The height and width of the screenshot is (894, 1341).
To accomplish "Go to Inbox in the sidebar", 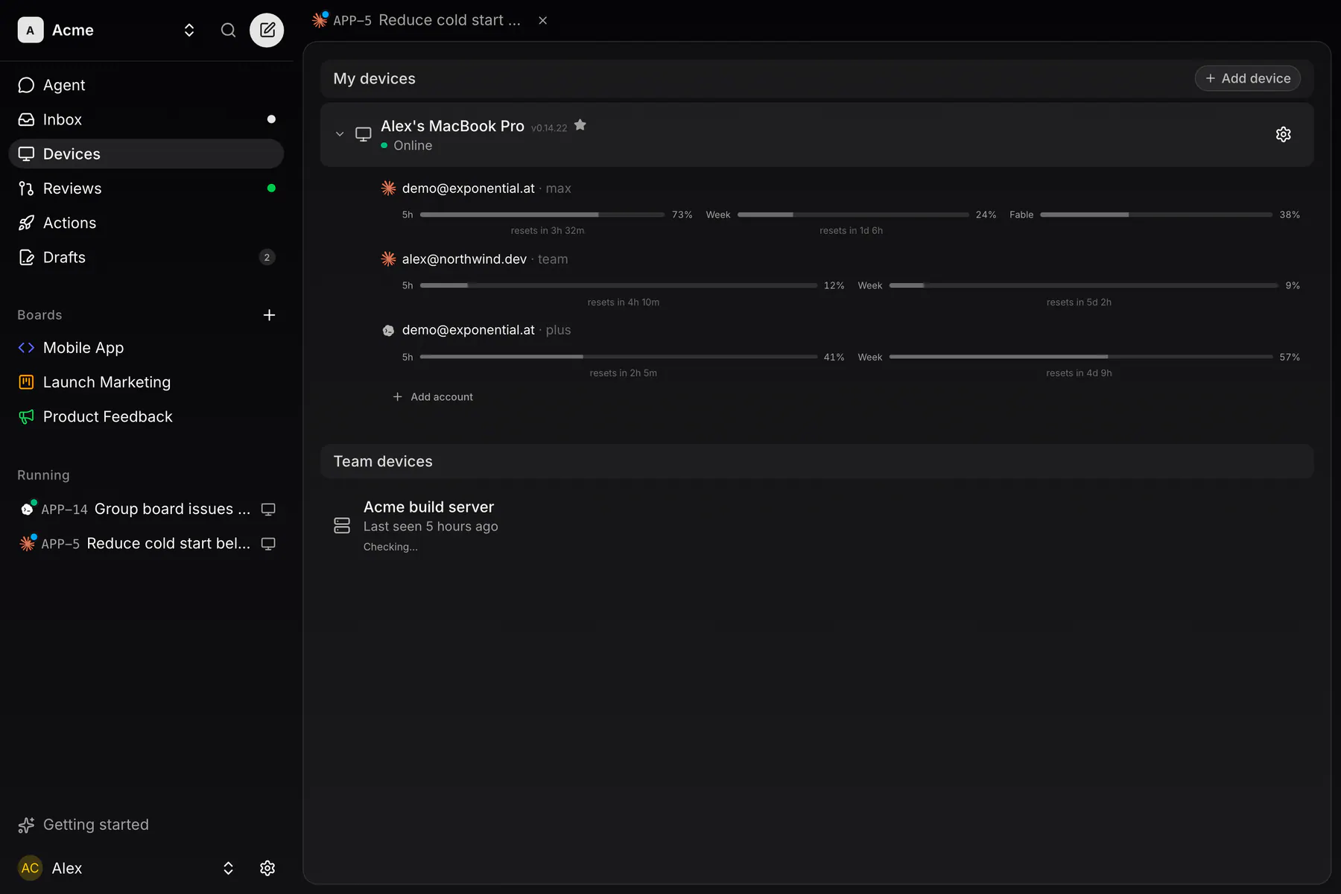I will 146,119.
